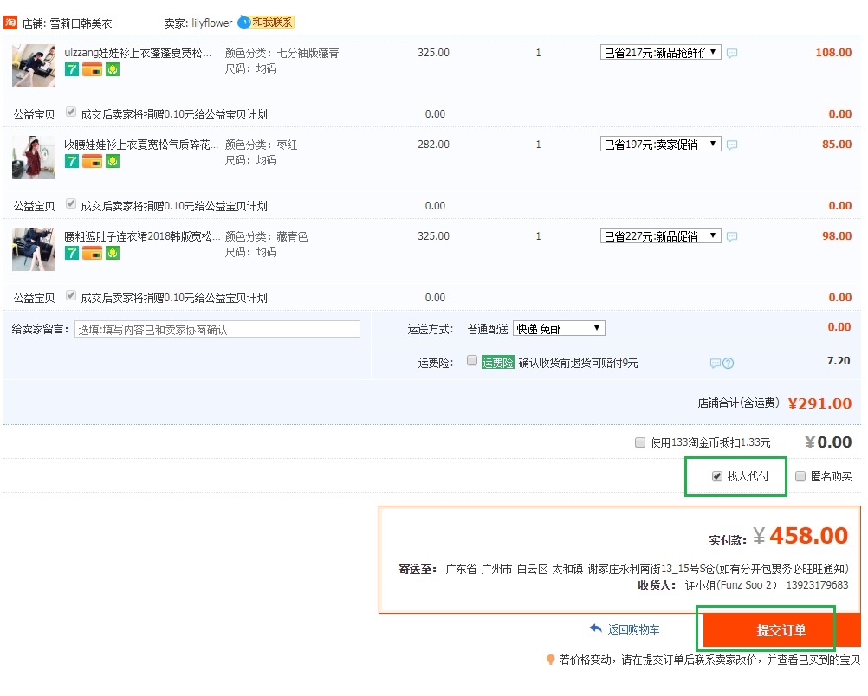Tick the use 133 淘金币 discount checkbox
This screenshot has width=868, height=696.
[640, 442]
